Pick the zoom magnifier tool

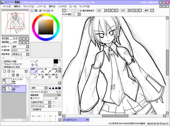(36, 65)
